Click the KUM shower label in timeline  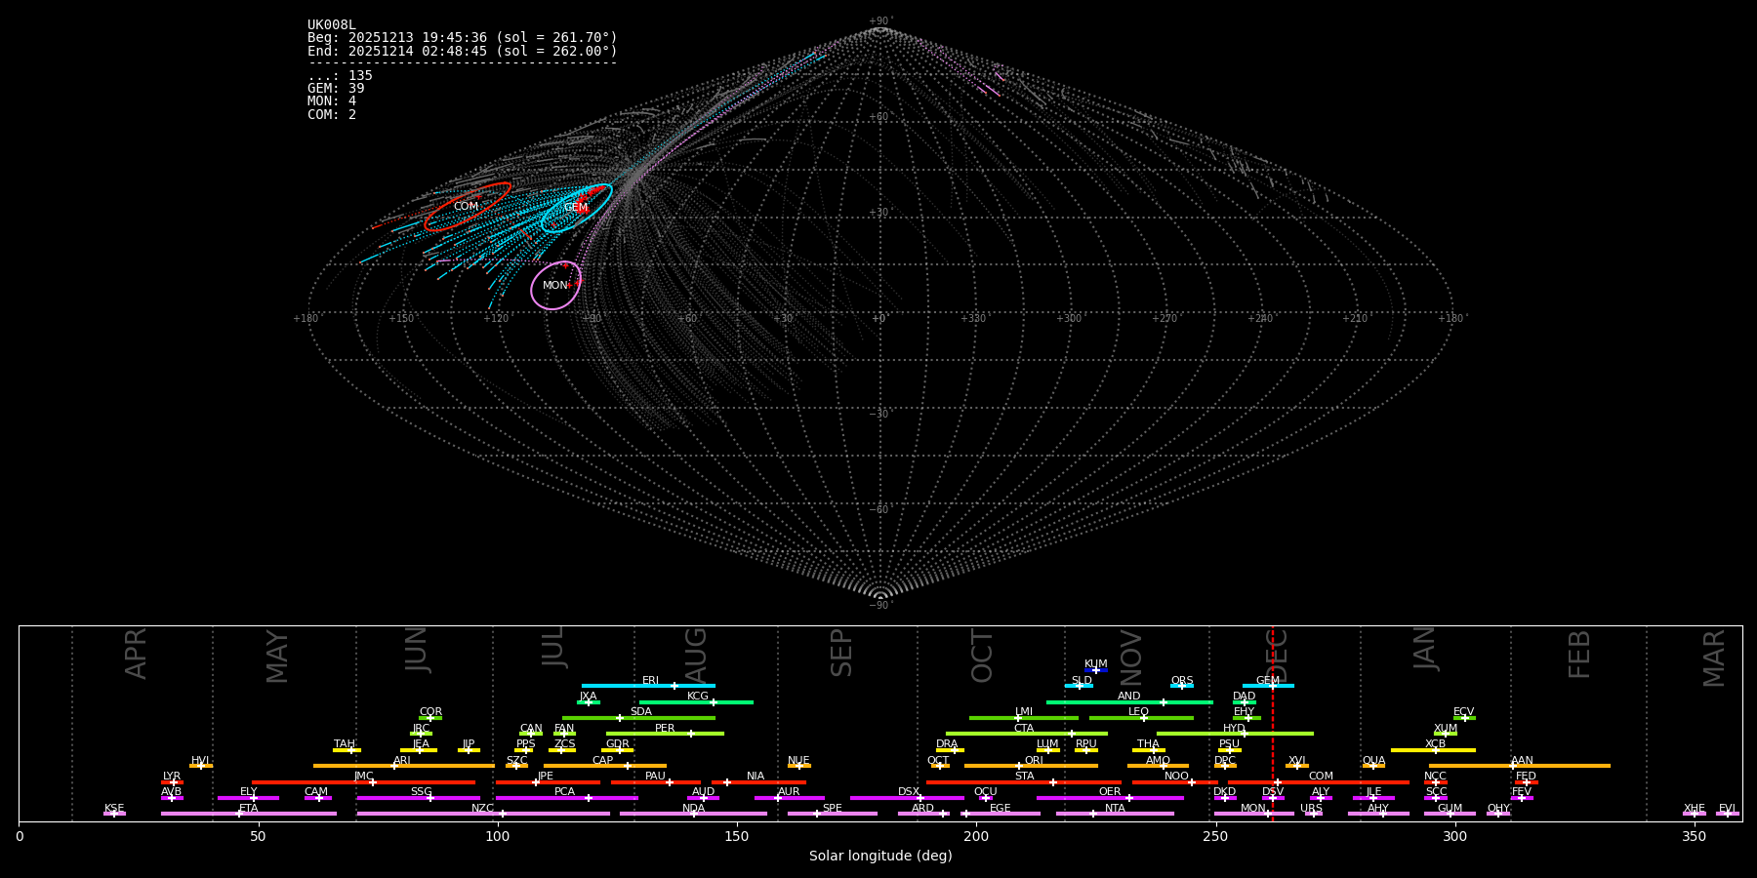(x=1096, y=664)
